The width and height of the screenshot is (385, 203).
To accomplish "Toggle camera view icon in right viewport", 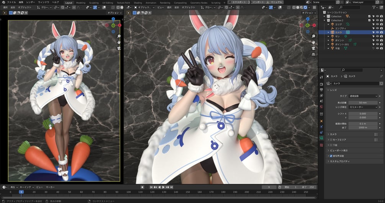I will tap(313, 48).
